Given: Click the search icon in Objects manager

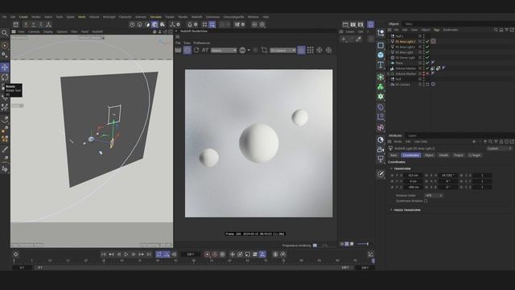Looking at the screenshot, I should pyautogui.click(x=496, y=30).
